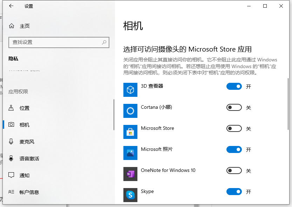Click the back arrow in the title bar
292x207 pixels.
coord(11,6)
